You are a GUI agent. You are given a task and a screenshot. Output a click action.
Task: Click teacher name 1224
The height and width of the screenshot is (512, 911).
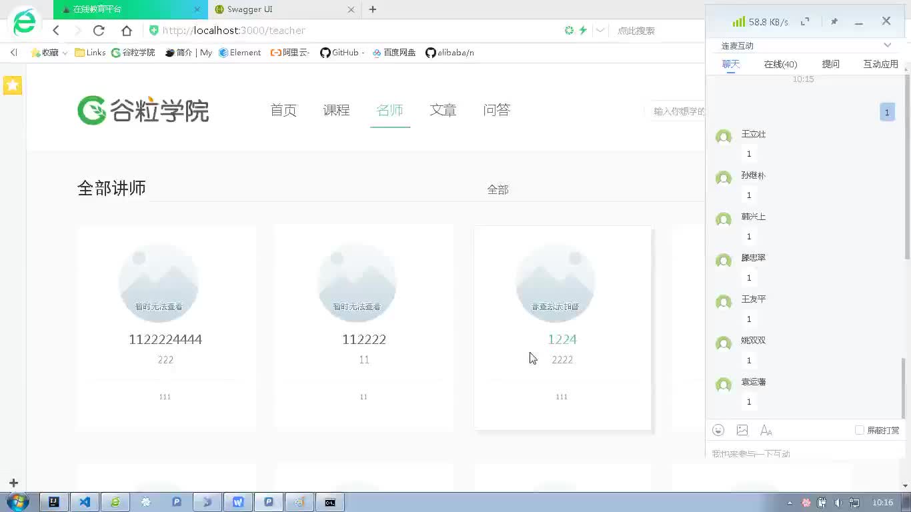click(x=562, y=339)
